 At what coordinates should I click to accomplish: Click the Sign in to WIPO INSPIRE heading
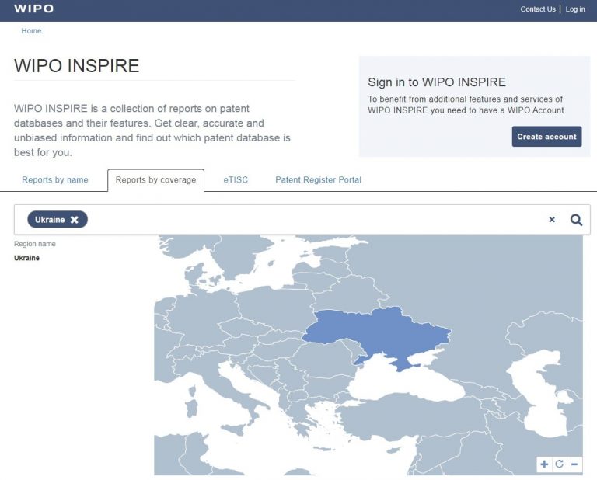coord(437,82)
